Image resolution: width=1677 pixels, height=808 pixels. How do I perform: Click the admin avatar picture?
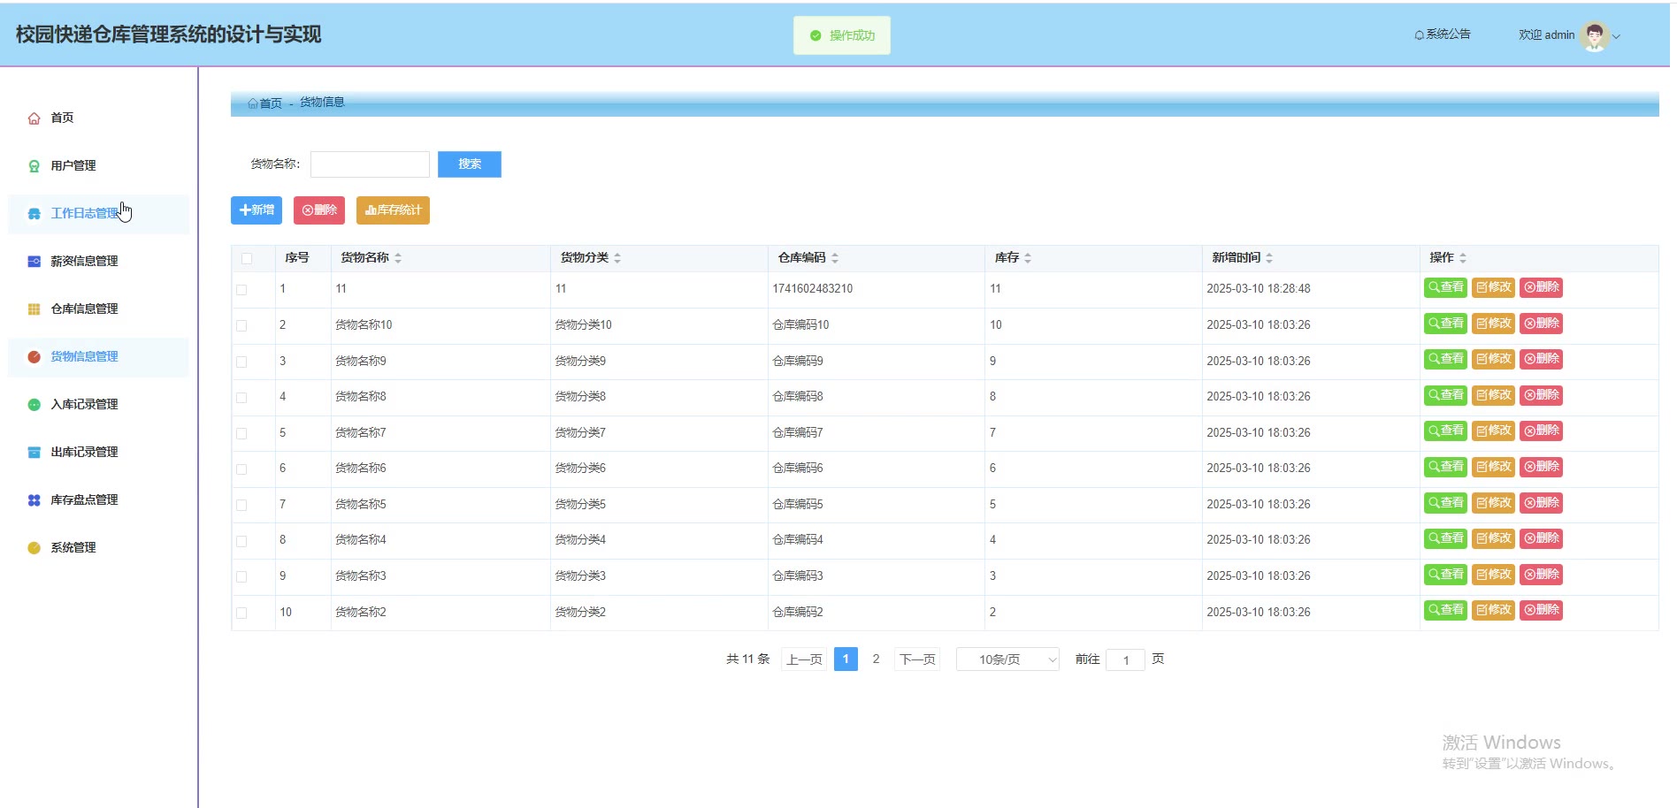(x=1594, y=35)
